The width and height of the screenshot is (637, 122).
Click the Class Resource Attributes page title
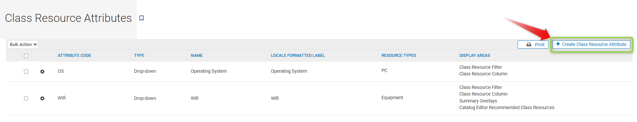tap(68, 18)
